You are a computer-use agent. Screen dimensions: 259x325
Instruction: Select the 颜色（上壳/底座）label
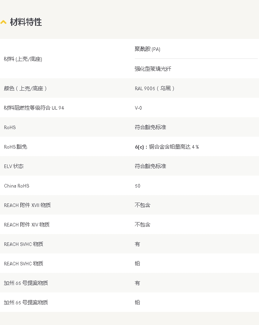click(x=25, y=89)
